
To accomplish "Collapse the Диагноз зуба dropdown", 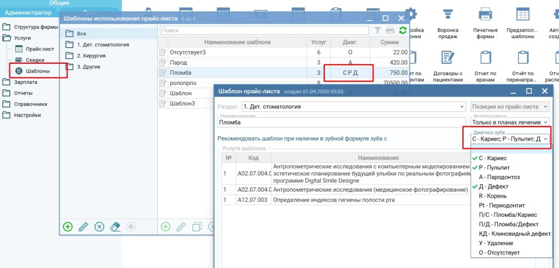I will click(545, 139).
